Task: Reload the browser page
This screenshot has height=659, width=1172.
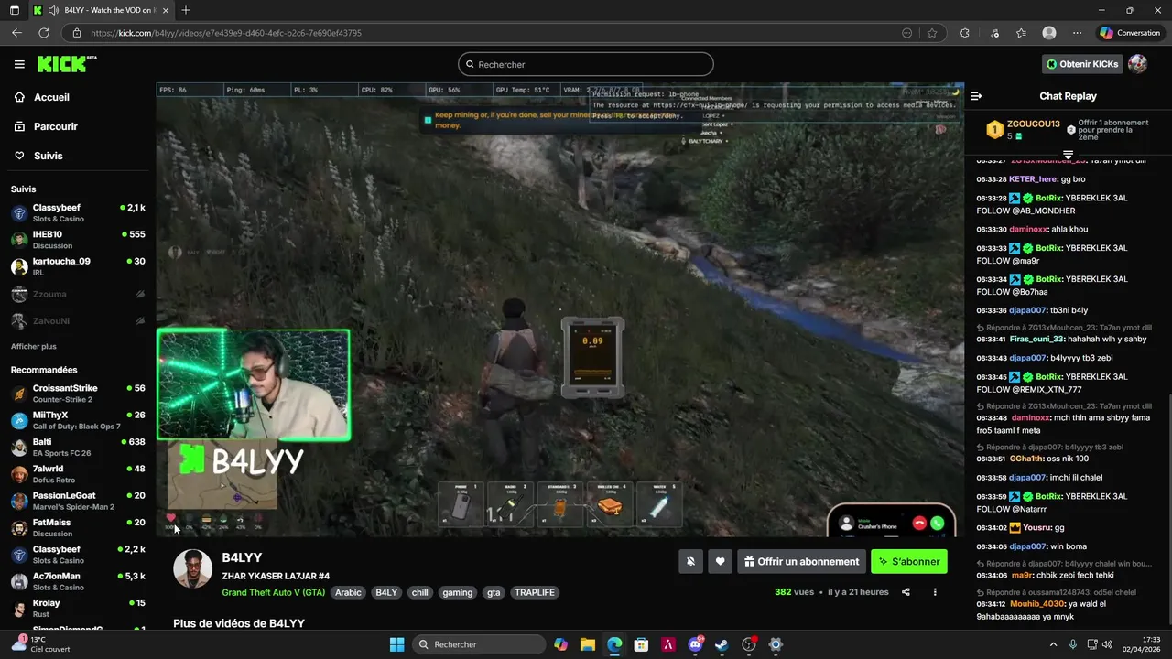Action: [x=43, y=33]
